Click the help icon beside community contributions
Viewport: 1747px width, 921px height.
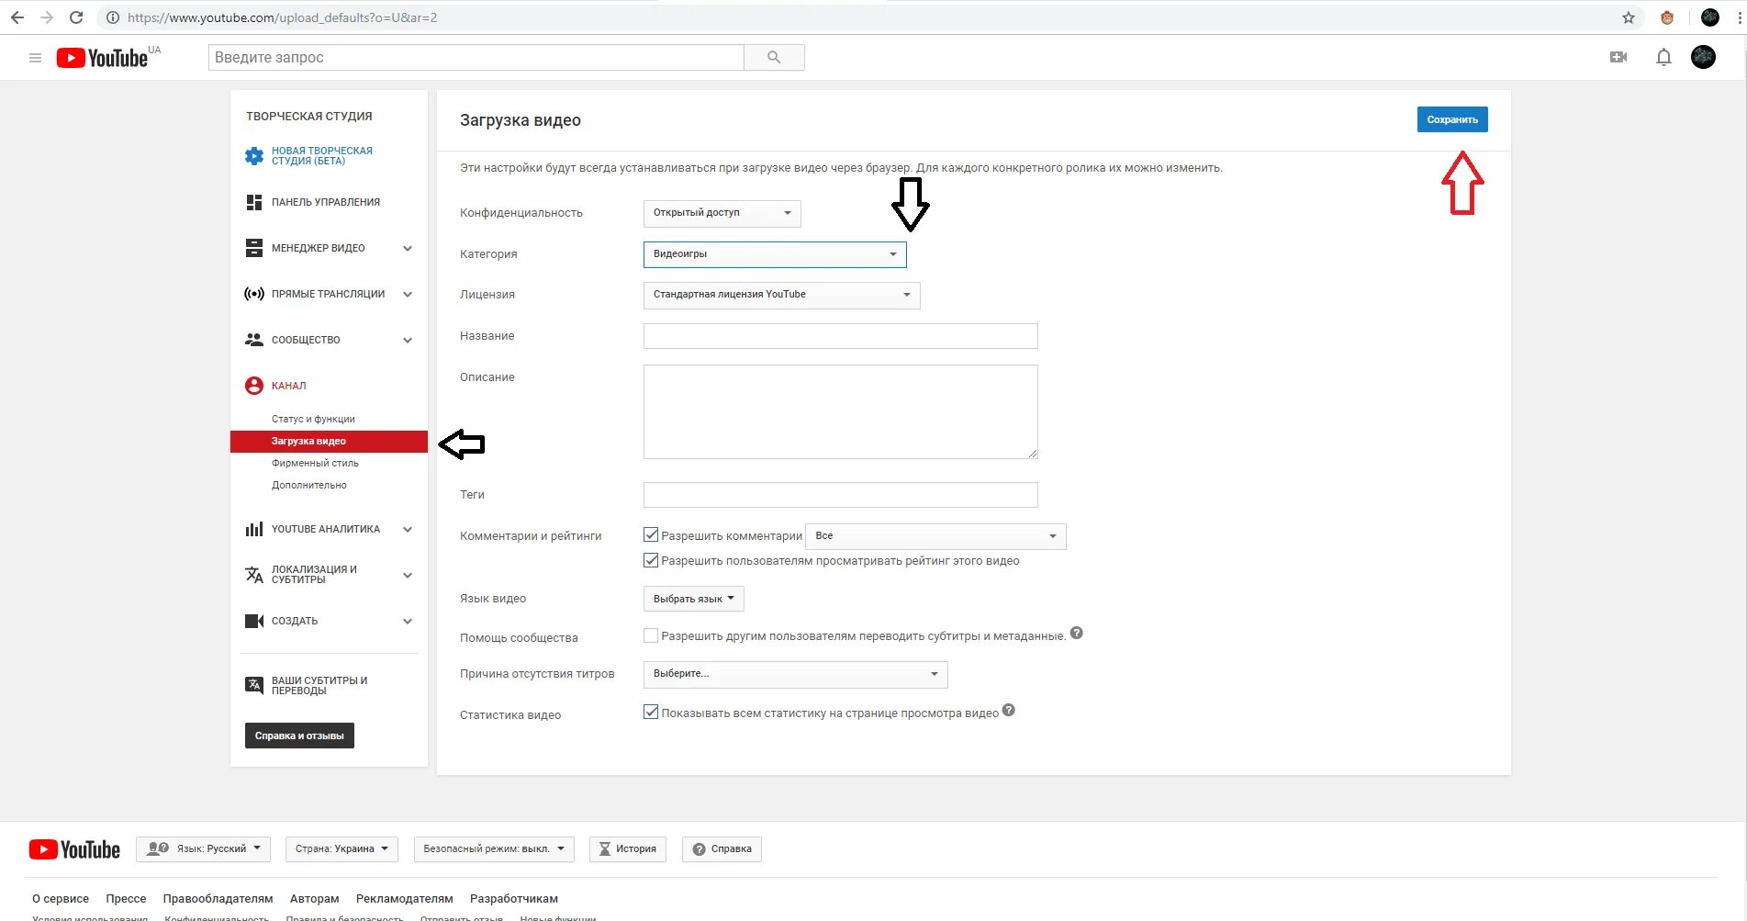(1077, 633)
